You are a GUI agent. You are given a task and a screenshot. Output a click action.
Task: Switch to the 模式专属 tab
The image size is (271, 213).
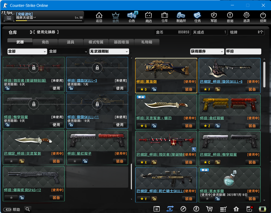[96, 42]
